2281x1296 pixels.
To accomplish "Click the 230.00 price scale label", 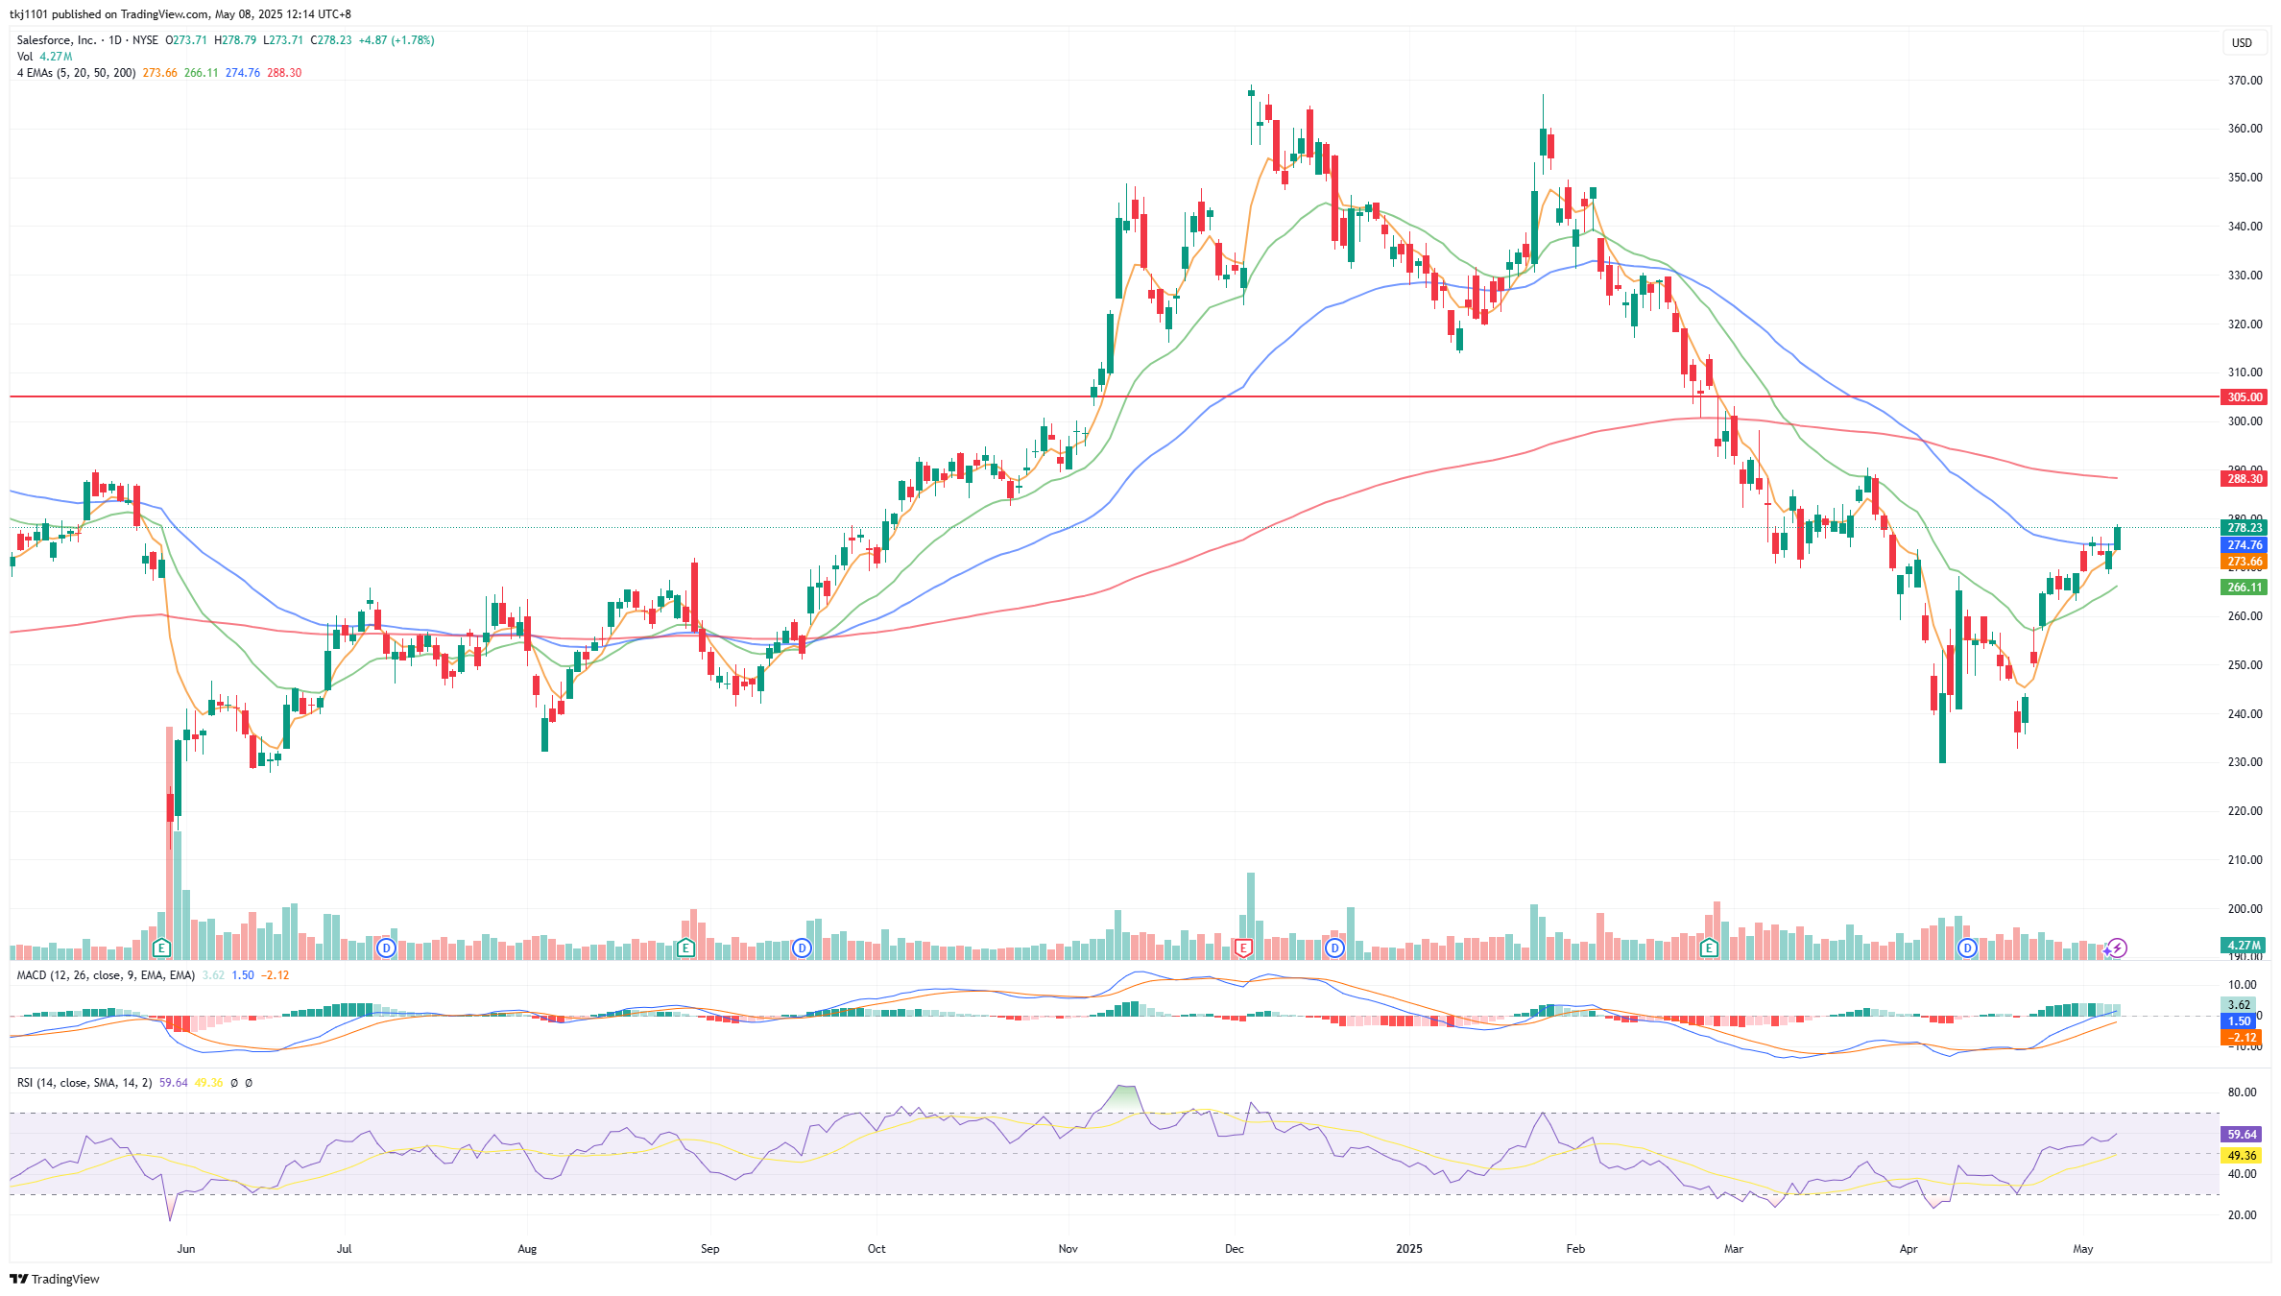I will [2245, 762].
